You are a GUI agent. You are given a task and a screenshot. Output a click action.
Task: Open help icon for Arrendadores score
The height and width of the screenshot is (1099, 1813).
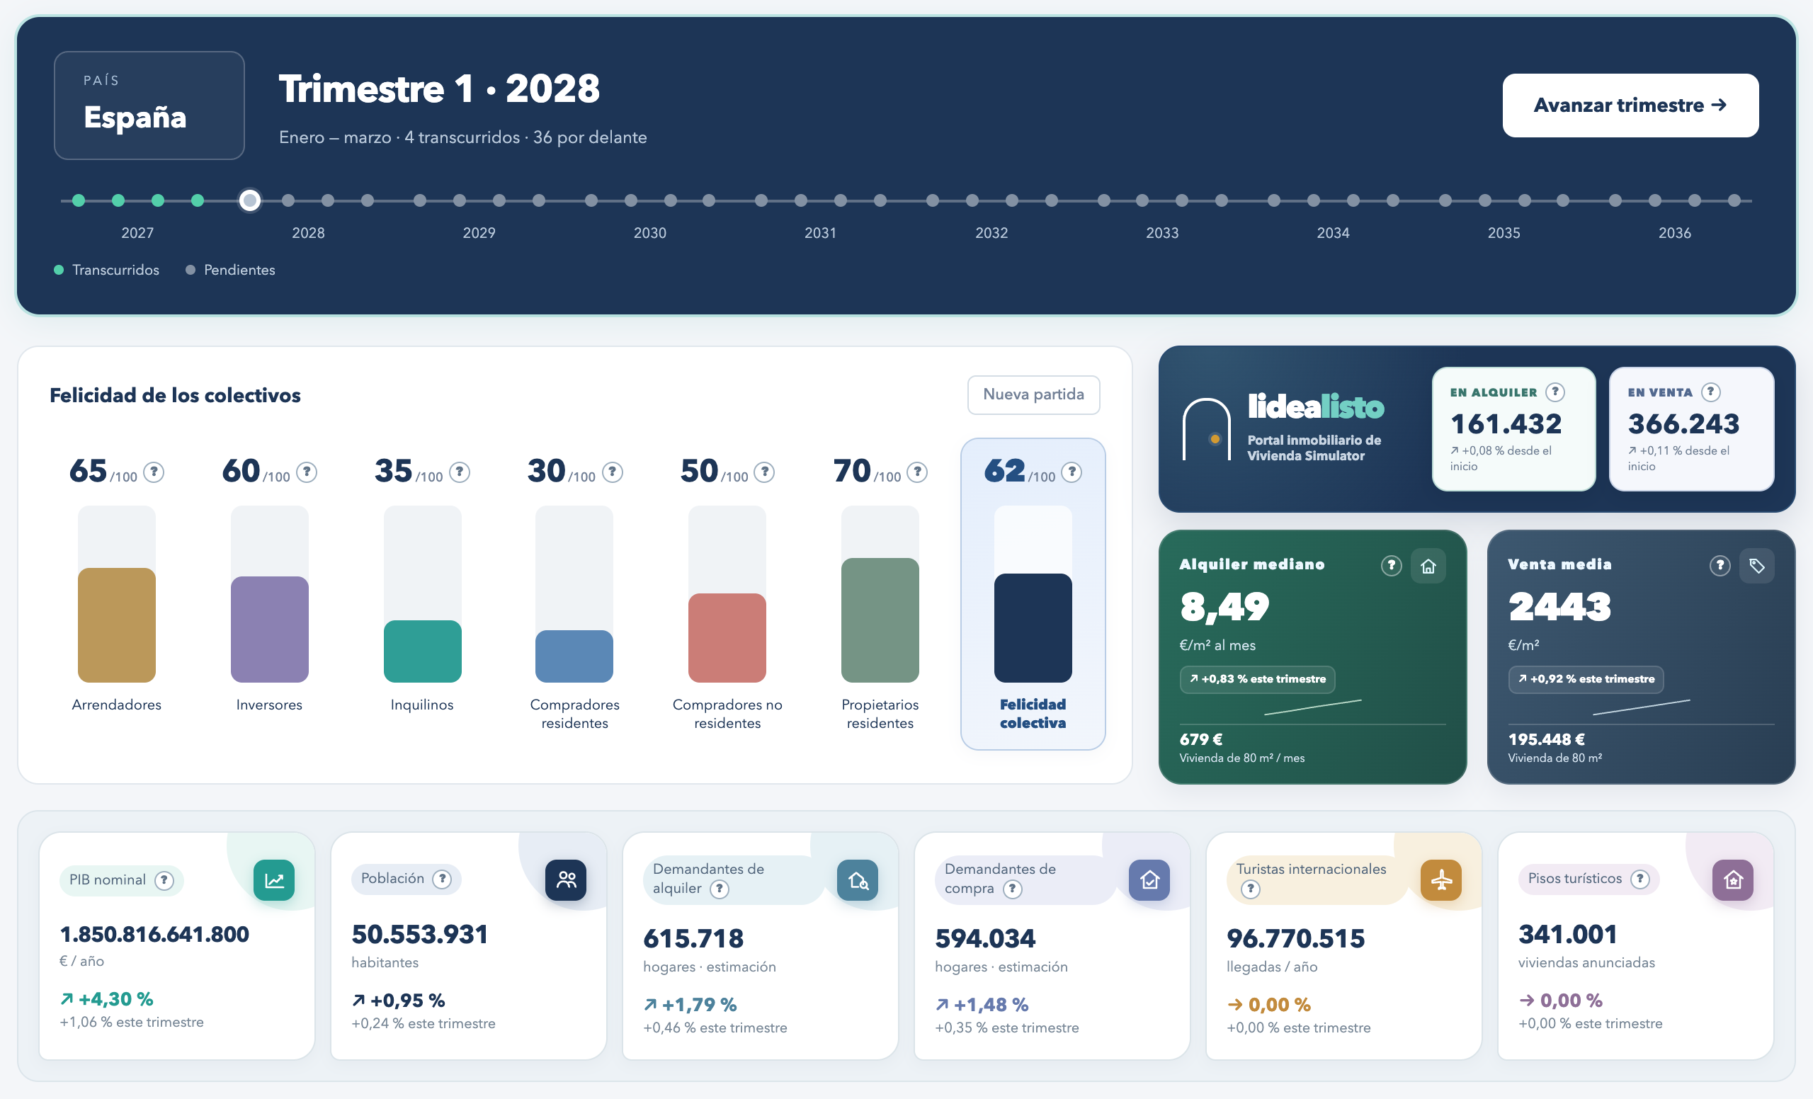153,472
